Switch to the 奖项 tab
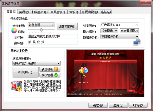Viewport: 153px width, 111px height. 23,12
